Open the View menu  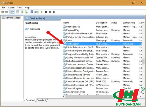pos(20,8)
